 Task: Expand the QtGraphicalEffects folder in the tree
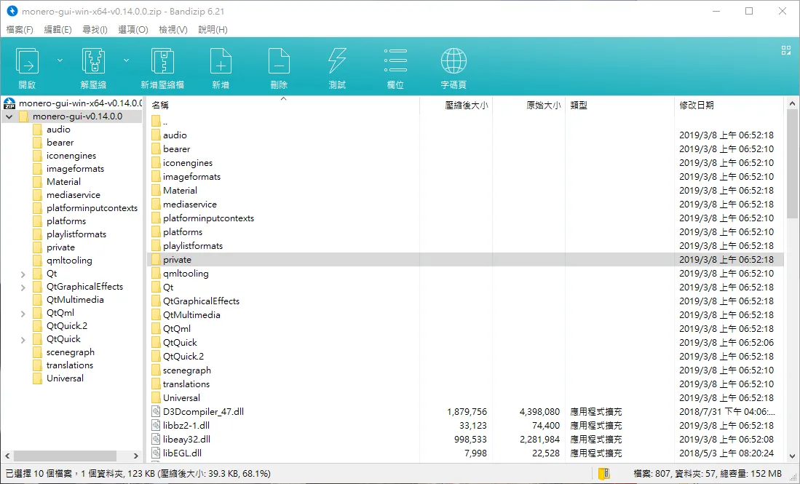(x=23, y=287)
